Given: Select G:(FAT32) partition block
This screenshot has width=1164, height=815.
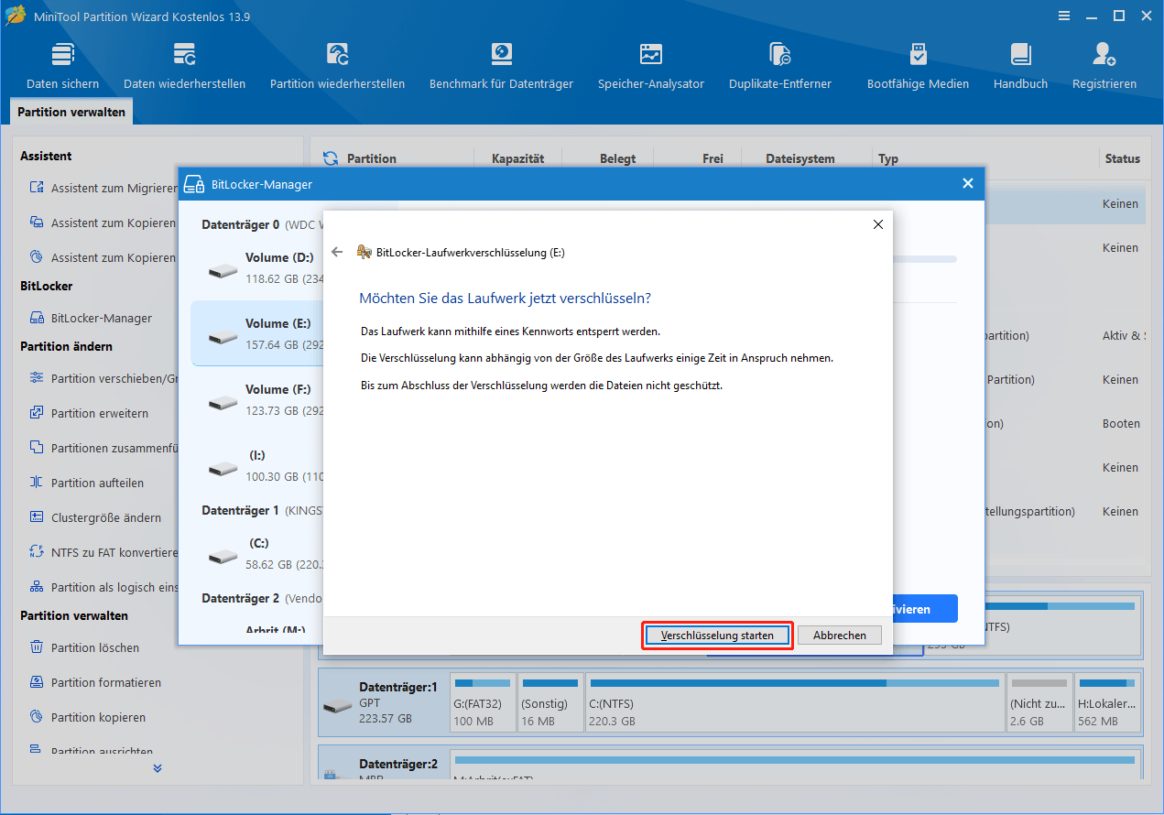Looking at the screenshot, I should pyautogui.click(x=482, y=703).
